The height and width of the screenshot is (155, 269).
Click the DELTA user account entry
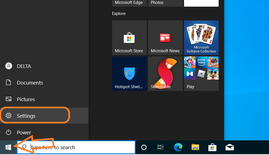pyautogui.click(x=24, y=66)
